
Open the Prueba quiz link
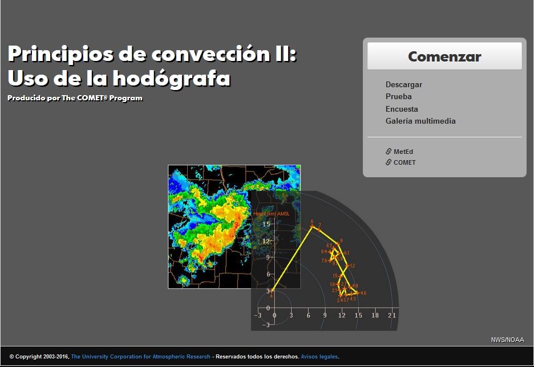pos(398,97)
